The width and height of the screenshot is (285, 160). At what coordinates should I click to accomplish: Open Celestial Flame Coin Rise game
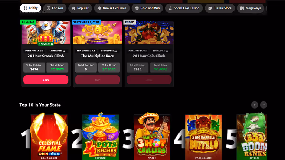49,137
